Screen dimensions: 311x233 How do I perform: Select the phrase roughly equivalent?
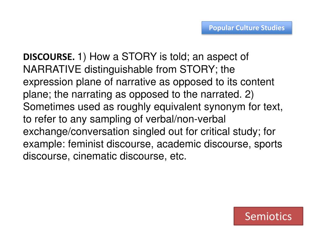(159, 107)
